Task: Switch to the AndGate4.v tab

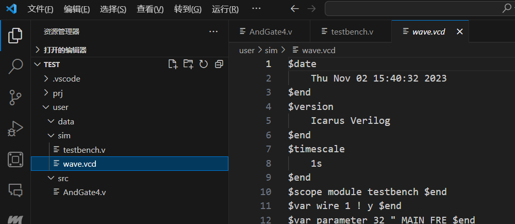Action: coord(270,31)
